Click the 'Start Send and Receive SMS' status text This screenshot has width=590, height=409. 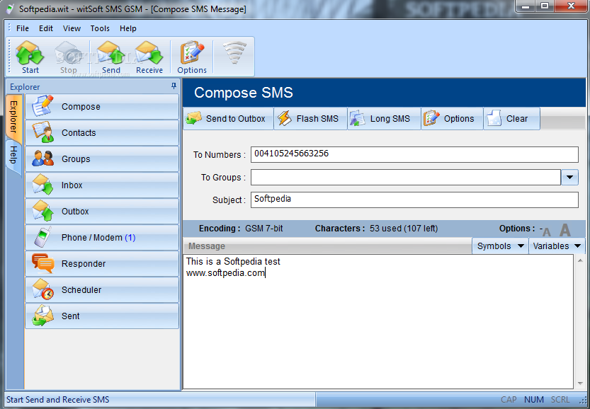click(58, 400)
